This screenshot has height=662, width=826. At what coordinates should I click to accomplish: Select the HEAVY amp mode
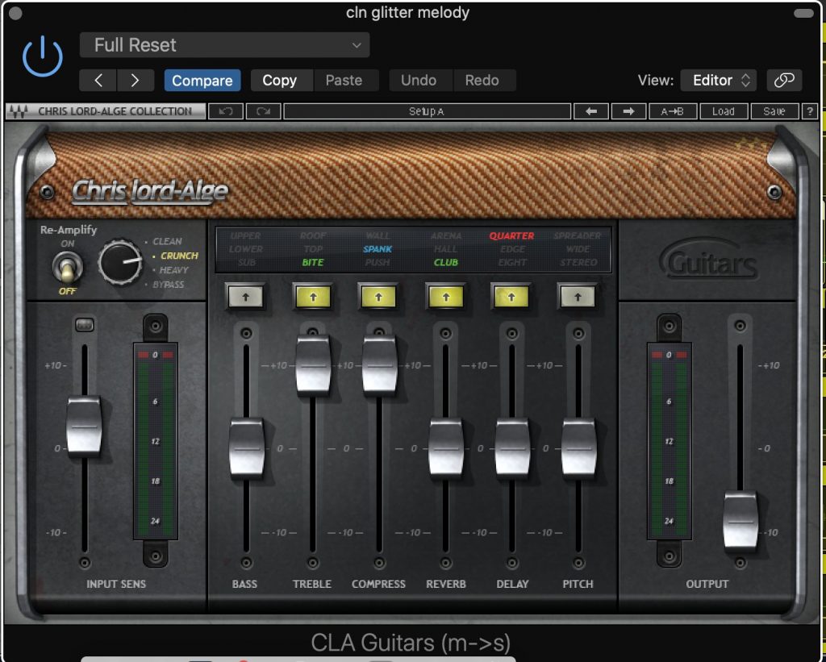point(173,269)
